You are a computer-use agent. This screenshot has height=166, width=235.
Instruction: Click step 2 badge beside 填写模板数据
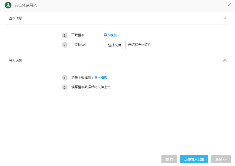pyautogui.click(x=64, y=87)
